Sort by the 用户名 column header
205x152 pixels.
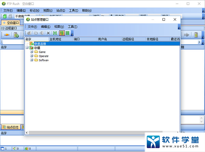point(109,39)
